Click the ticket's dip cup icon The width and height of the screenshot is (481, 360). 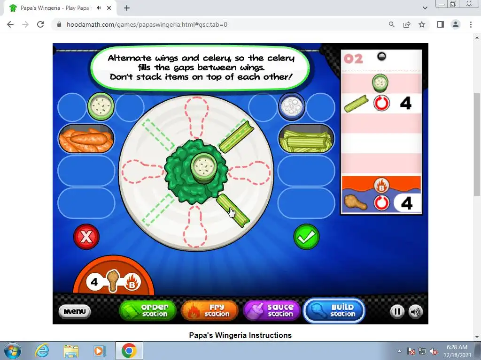click(380, 83)
